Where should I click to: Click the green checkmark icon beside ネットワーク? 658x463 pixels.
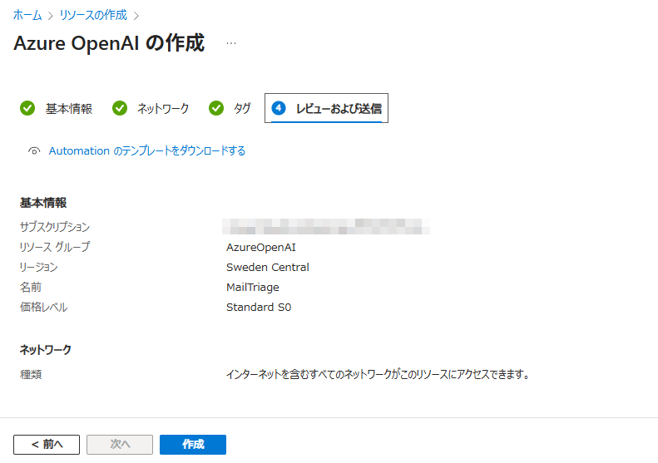(120, 108)
